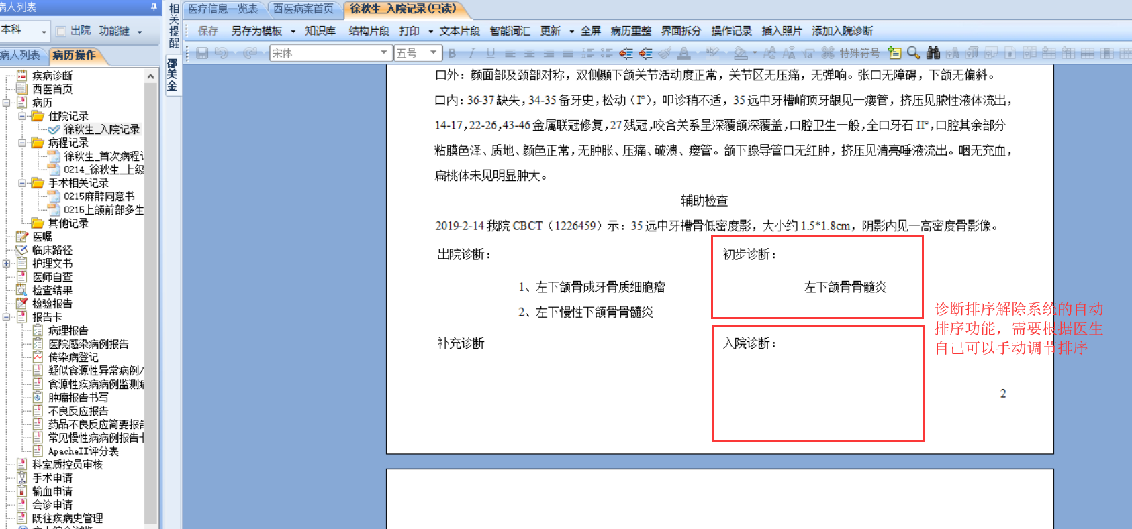Open the 本科 department dropdown

click(x=44, y=32)
